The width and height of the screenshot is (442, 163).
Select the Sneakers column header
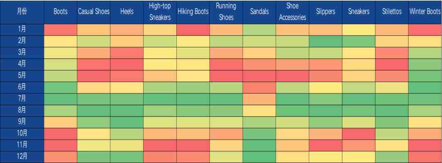[x=359, y=12]
